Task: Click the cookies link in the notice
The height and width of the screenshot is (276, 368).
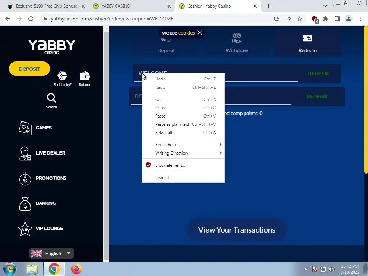Action: point(187,33)
